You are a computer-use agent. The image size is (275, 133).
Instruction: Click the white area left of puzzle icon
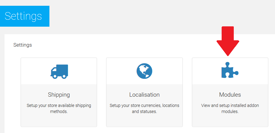(206, 71)
